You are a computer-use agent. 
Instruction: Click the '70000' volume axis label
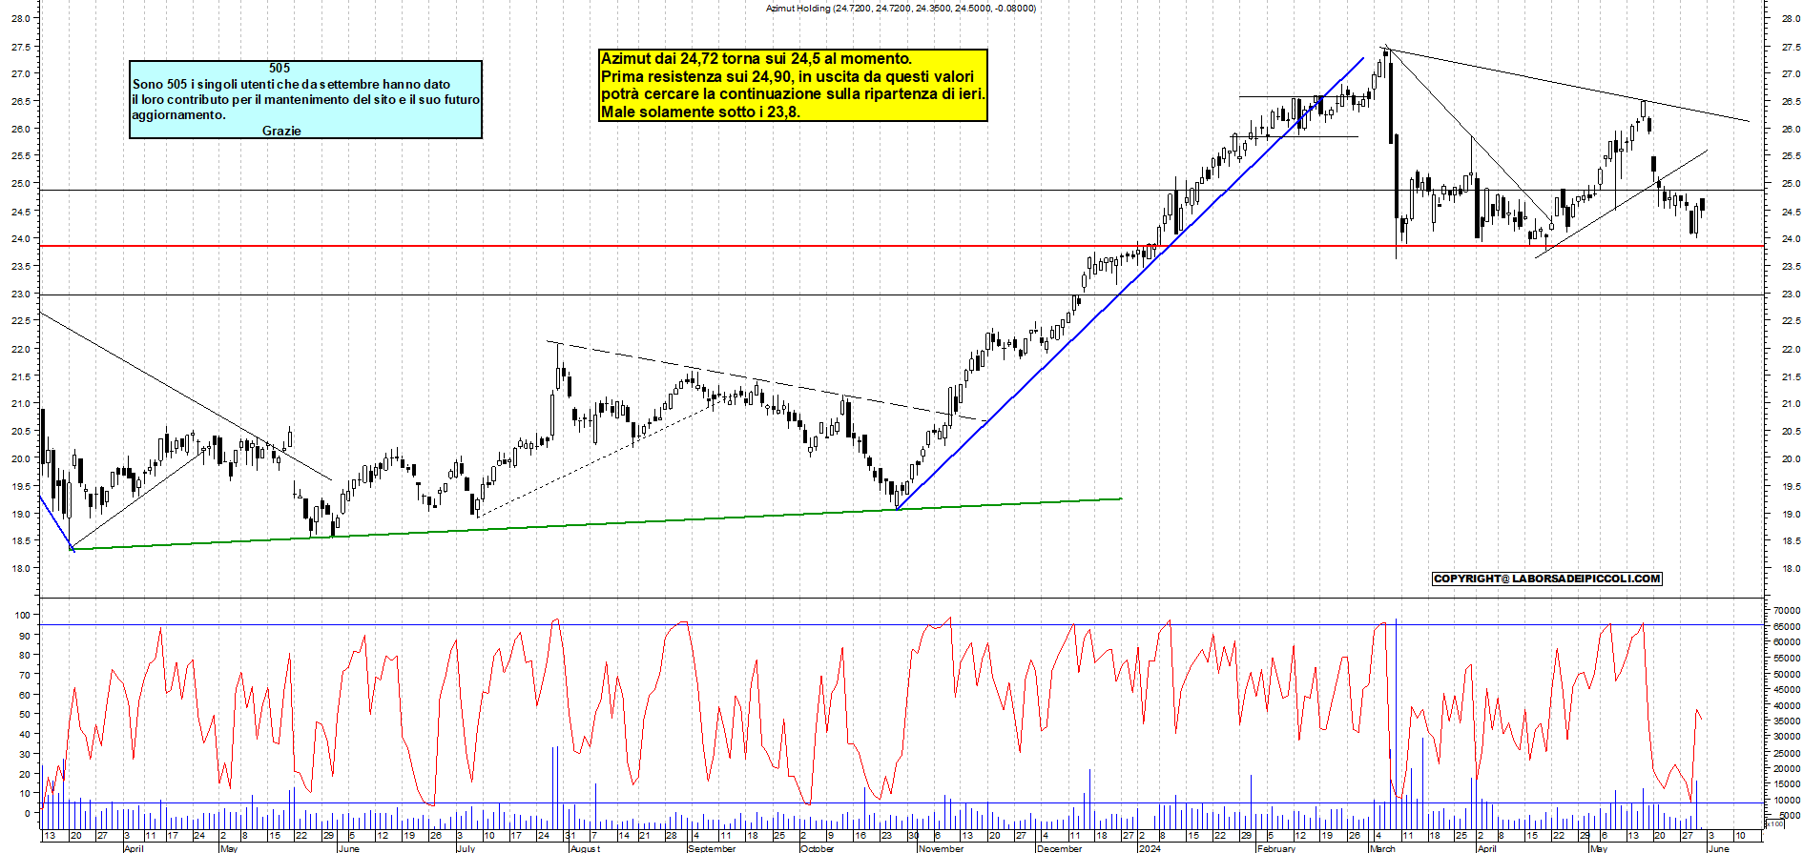coord(1786,610)
